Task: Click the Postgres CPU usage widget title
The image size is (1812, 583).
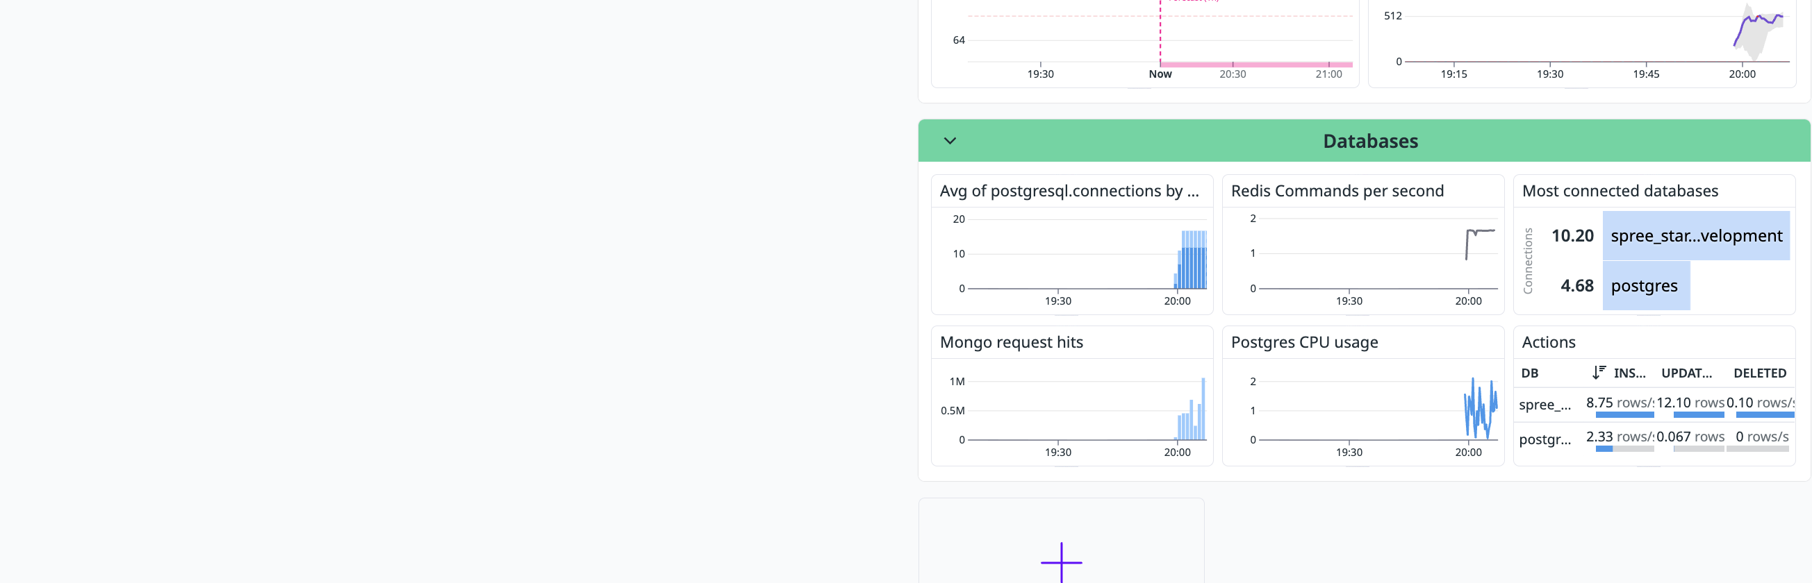Action: click(1303, 342)
